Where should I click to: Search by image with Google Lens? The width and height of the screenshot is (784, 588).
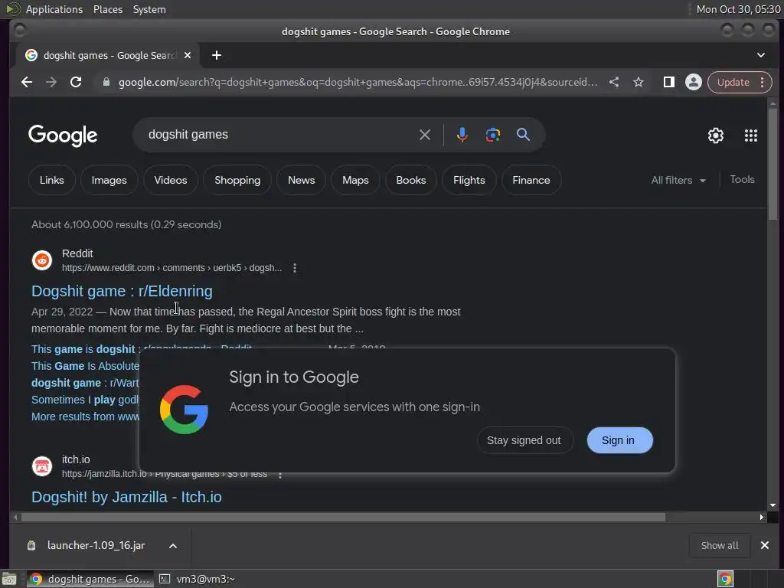493,135
